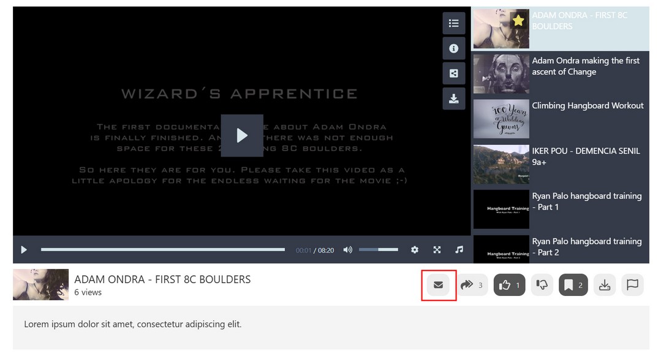This screenshot has width=658, height=359.
Task: Select IKER POU - DEMENCIA SENIL 9a+ item
Action: 561,164
